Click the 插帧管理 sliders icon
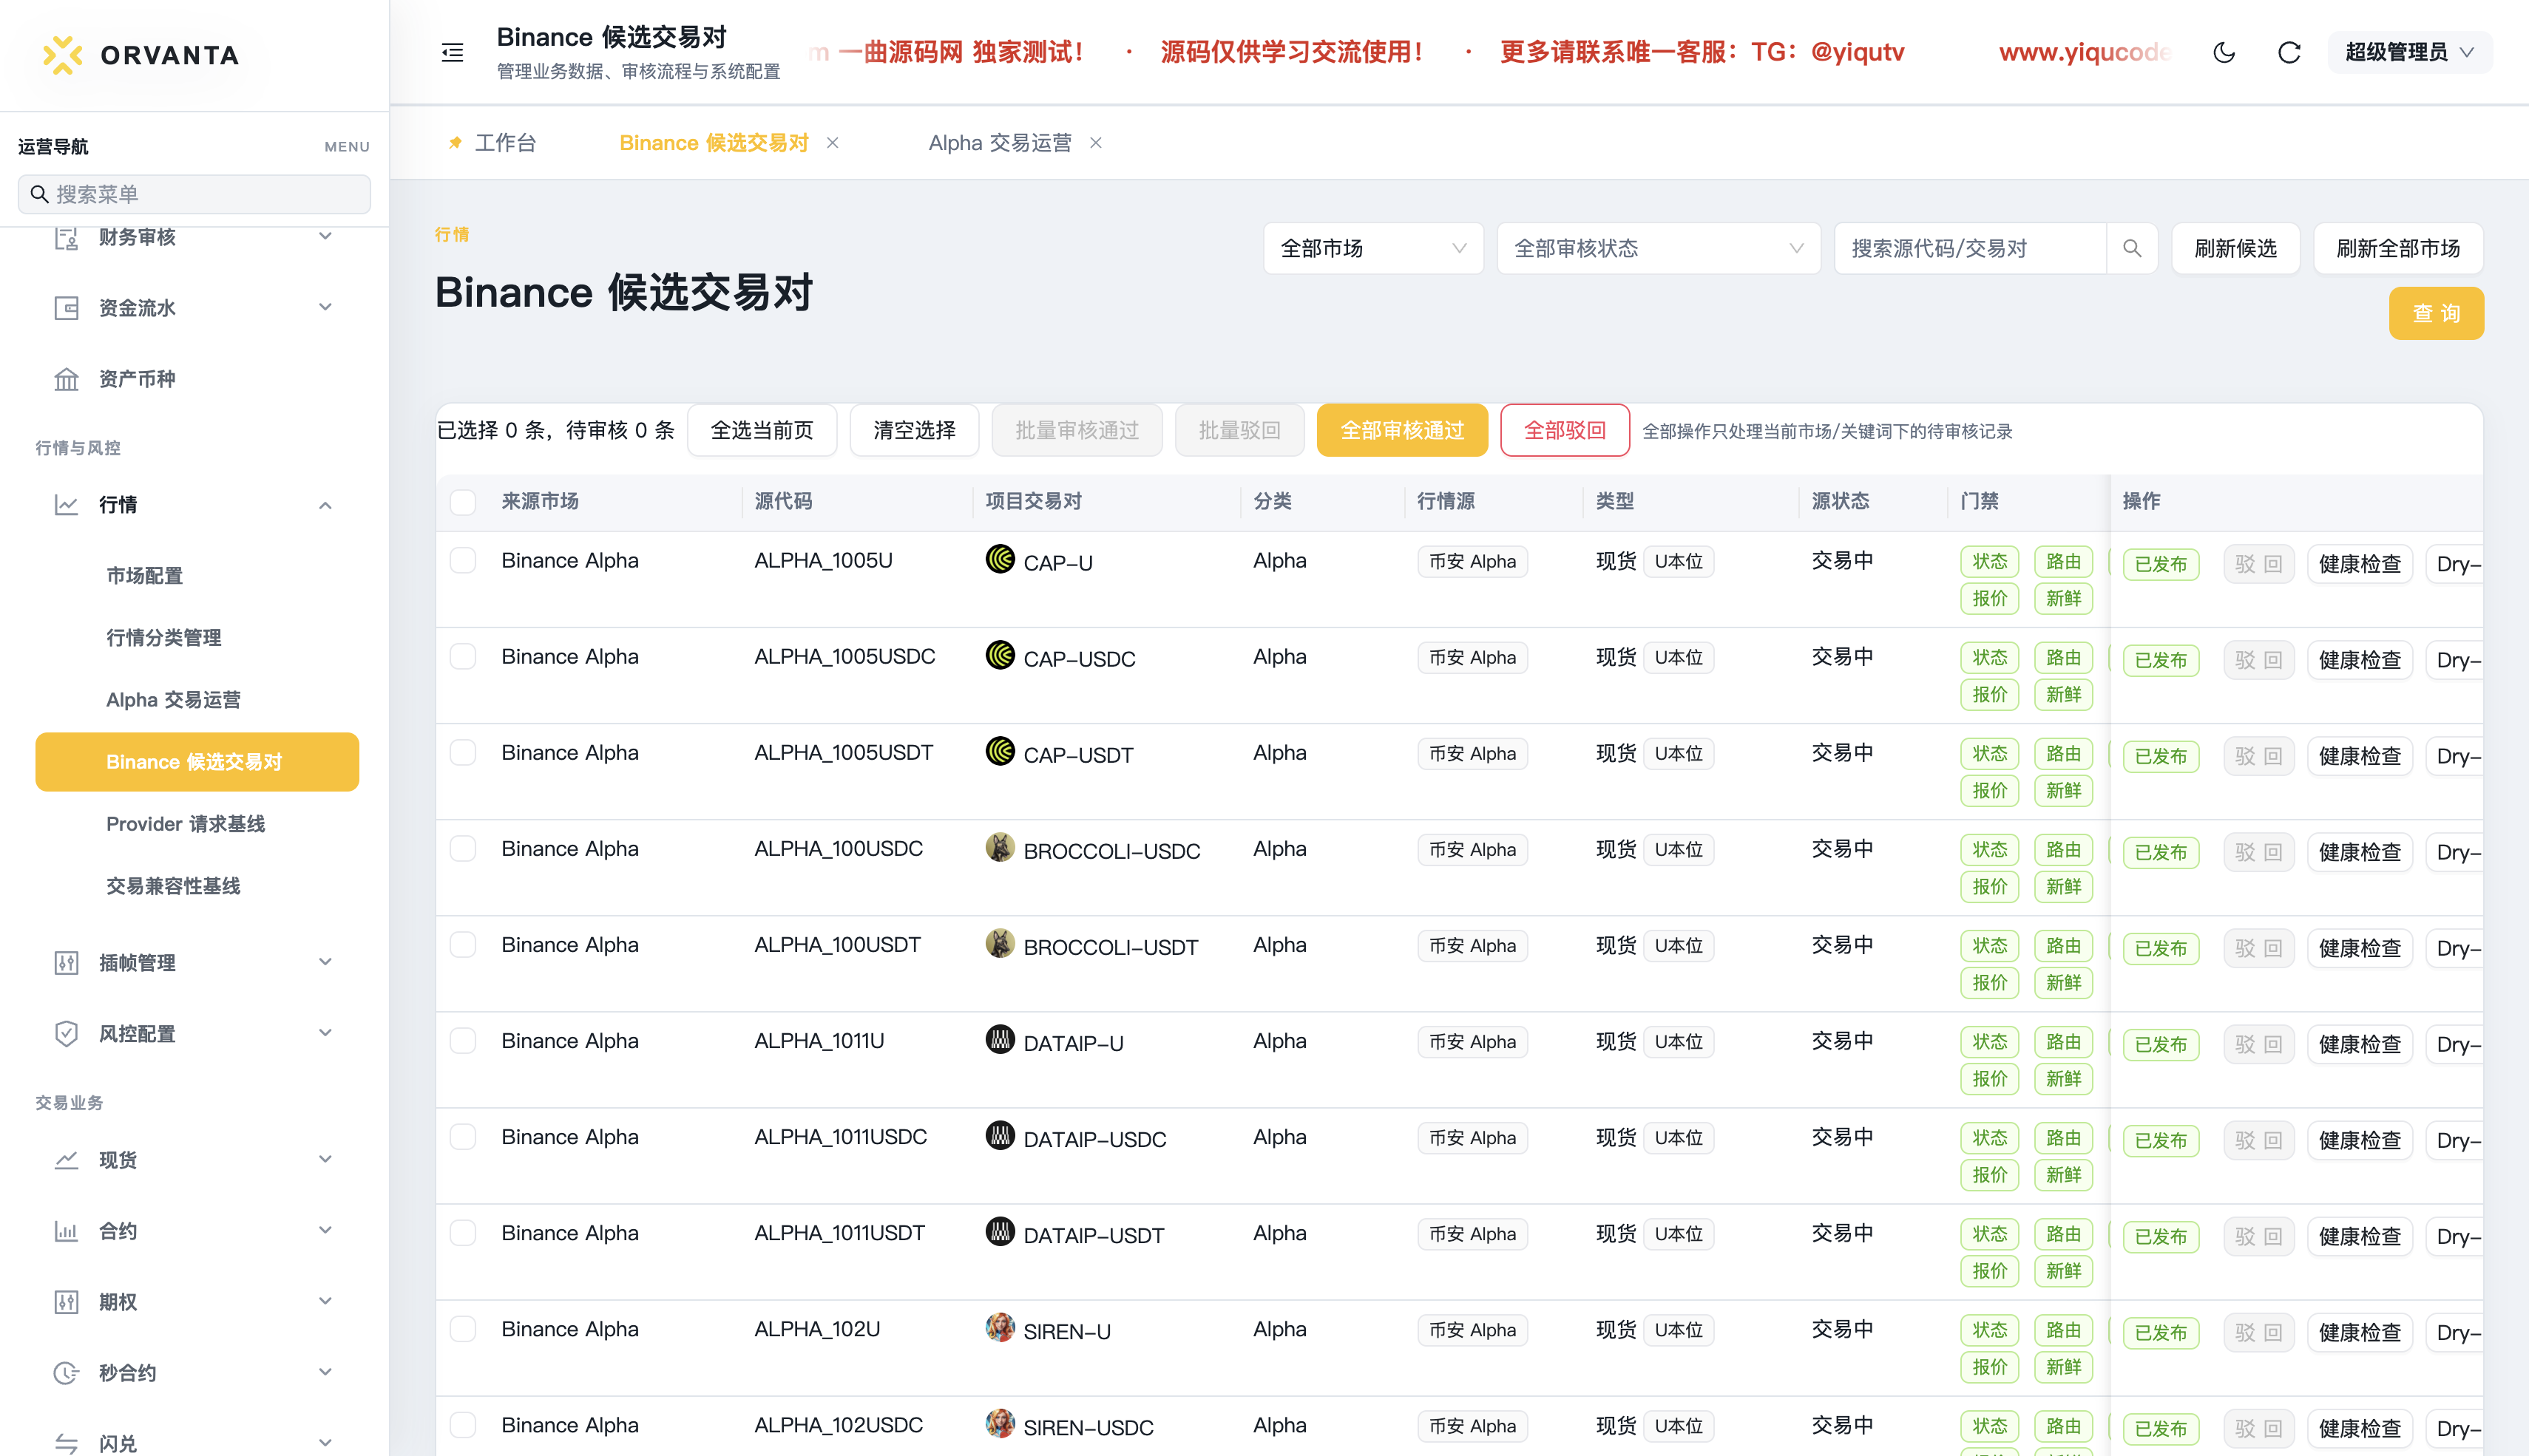Image resolution: width=2529 pixels, height=1456 pixels. 66,963
